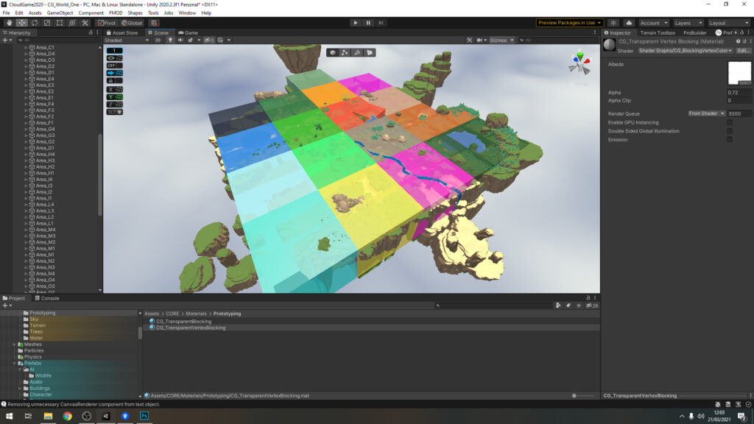Open the Layers dropdown
This screenshot has height=424, width=754.
pos(688,23)
